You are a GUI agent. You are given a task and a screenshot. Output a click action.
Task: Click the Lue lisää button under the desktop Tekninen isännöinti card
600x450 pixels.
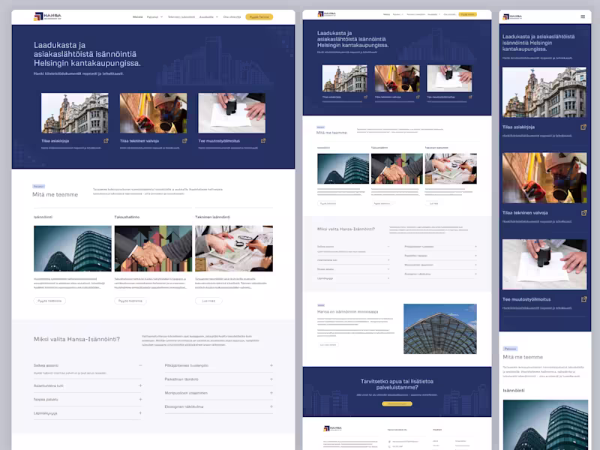click(208, 301)
